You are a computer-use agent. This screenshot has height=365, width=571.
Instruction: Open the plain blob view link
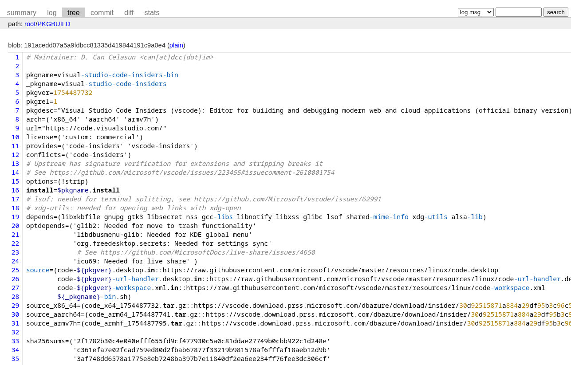click(x=176, y=45)
